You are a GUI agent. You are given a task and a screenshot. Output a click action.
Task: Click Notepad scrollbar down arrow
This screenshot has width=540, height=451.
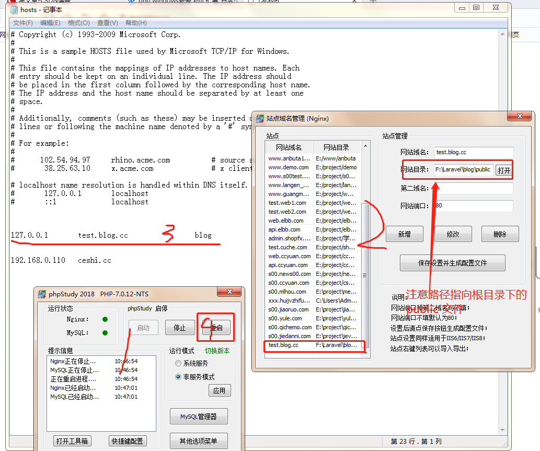coord(502,430)
